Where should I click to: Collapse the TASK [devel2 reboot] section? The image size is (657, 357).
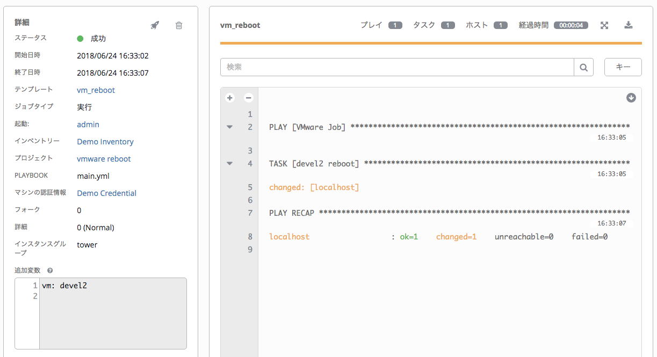[230, 164]
